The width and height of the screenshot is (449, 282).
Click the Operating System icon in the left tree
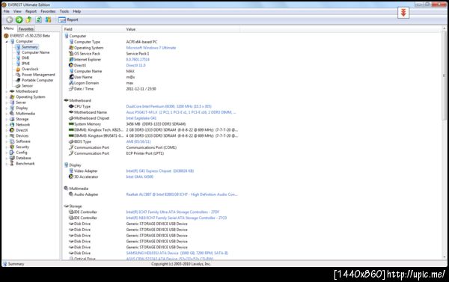coord(12,97)
